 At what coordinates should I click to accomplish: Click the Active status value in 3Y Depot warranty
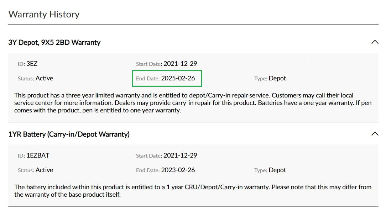[x=44, y=78]
